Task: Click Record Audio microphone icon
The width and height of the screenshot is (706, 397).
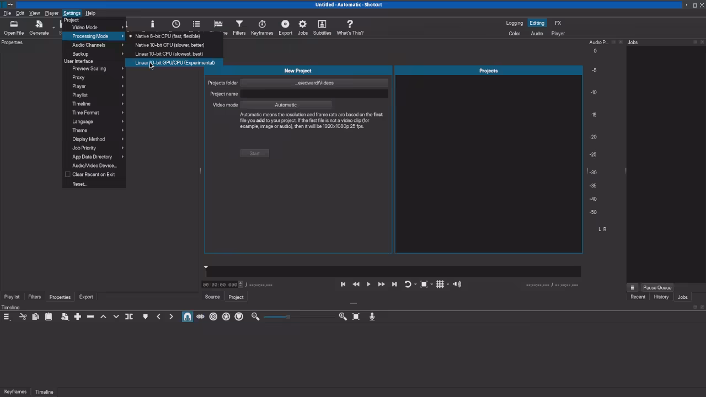Action: click(372, 316)
